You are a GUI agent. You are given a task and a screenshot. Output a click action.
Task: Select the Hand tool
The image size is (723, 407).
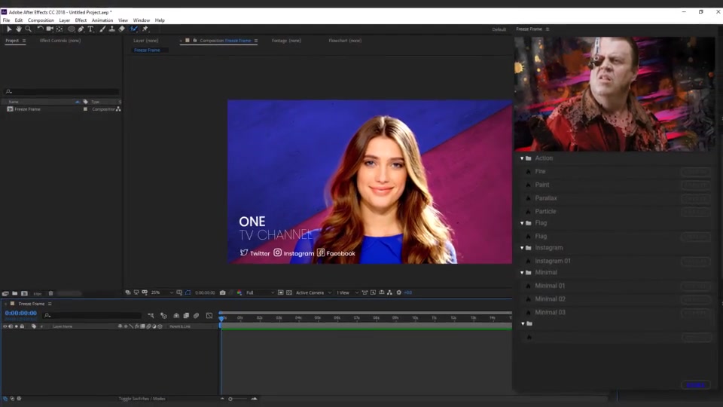18,29
